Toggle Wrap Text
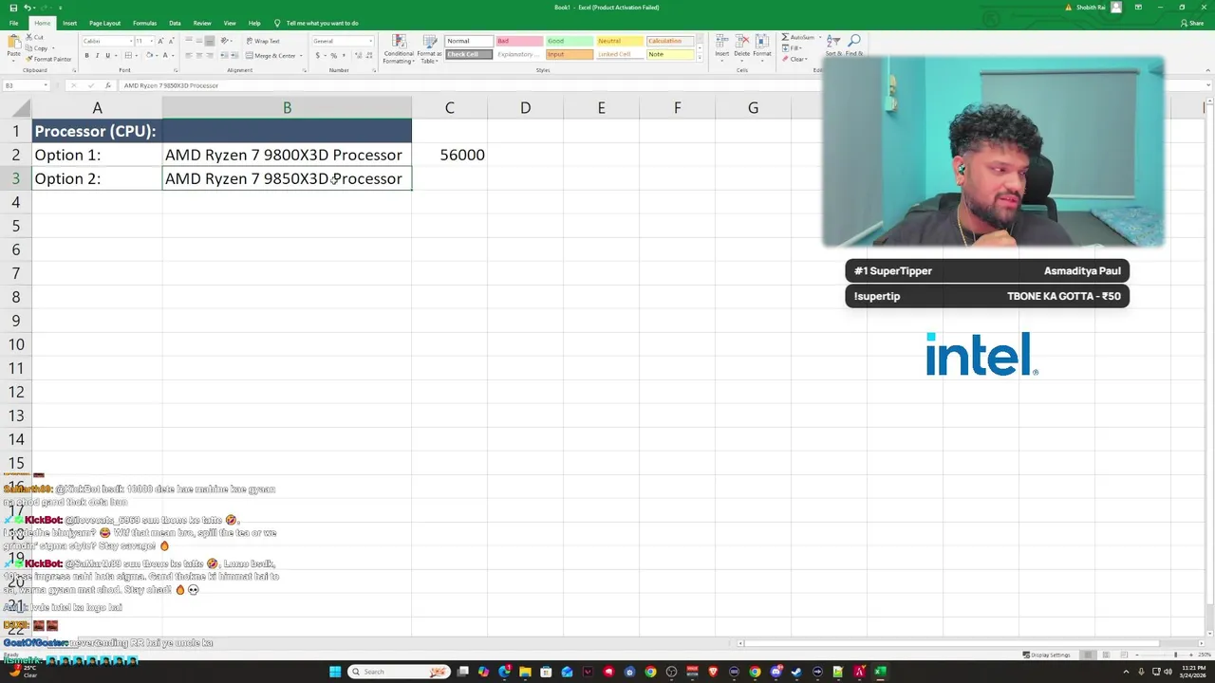This screenshot has width=1215, height=683. 262,41
